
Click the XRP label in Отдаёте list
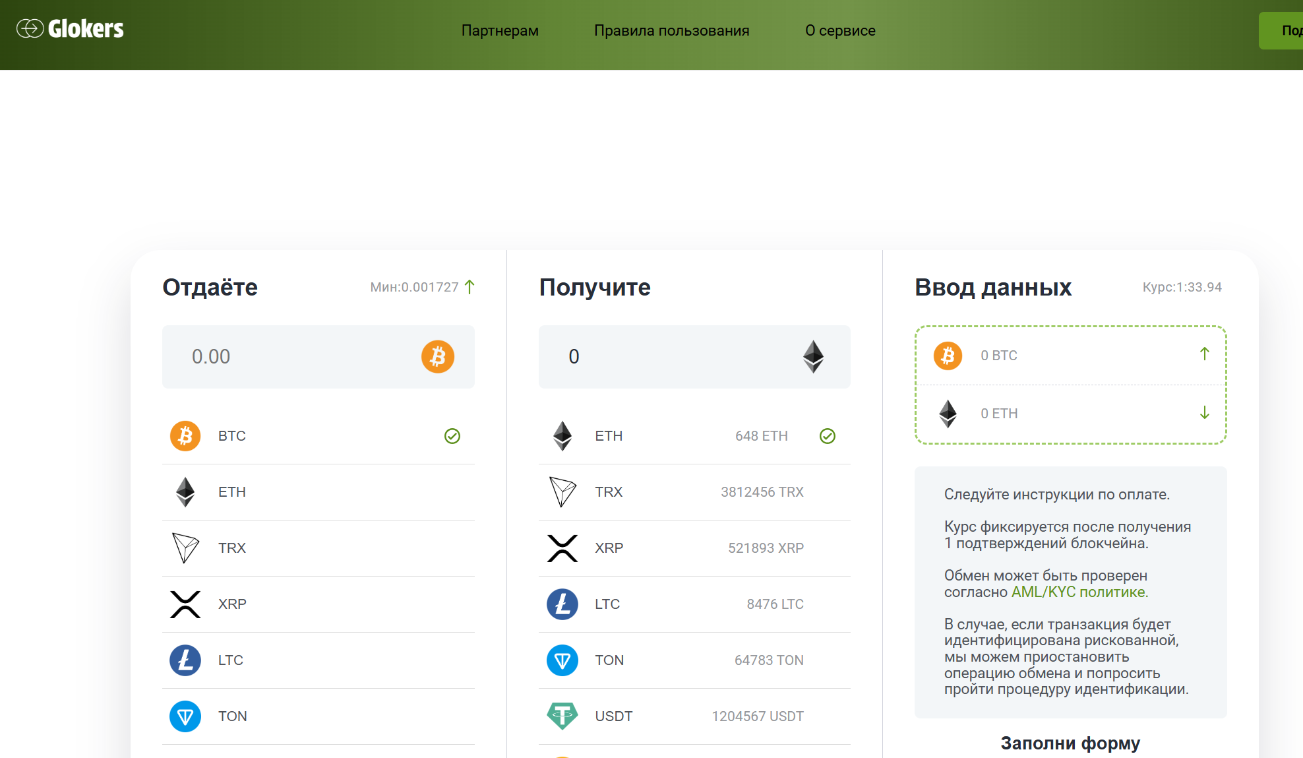point(232,604)
